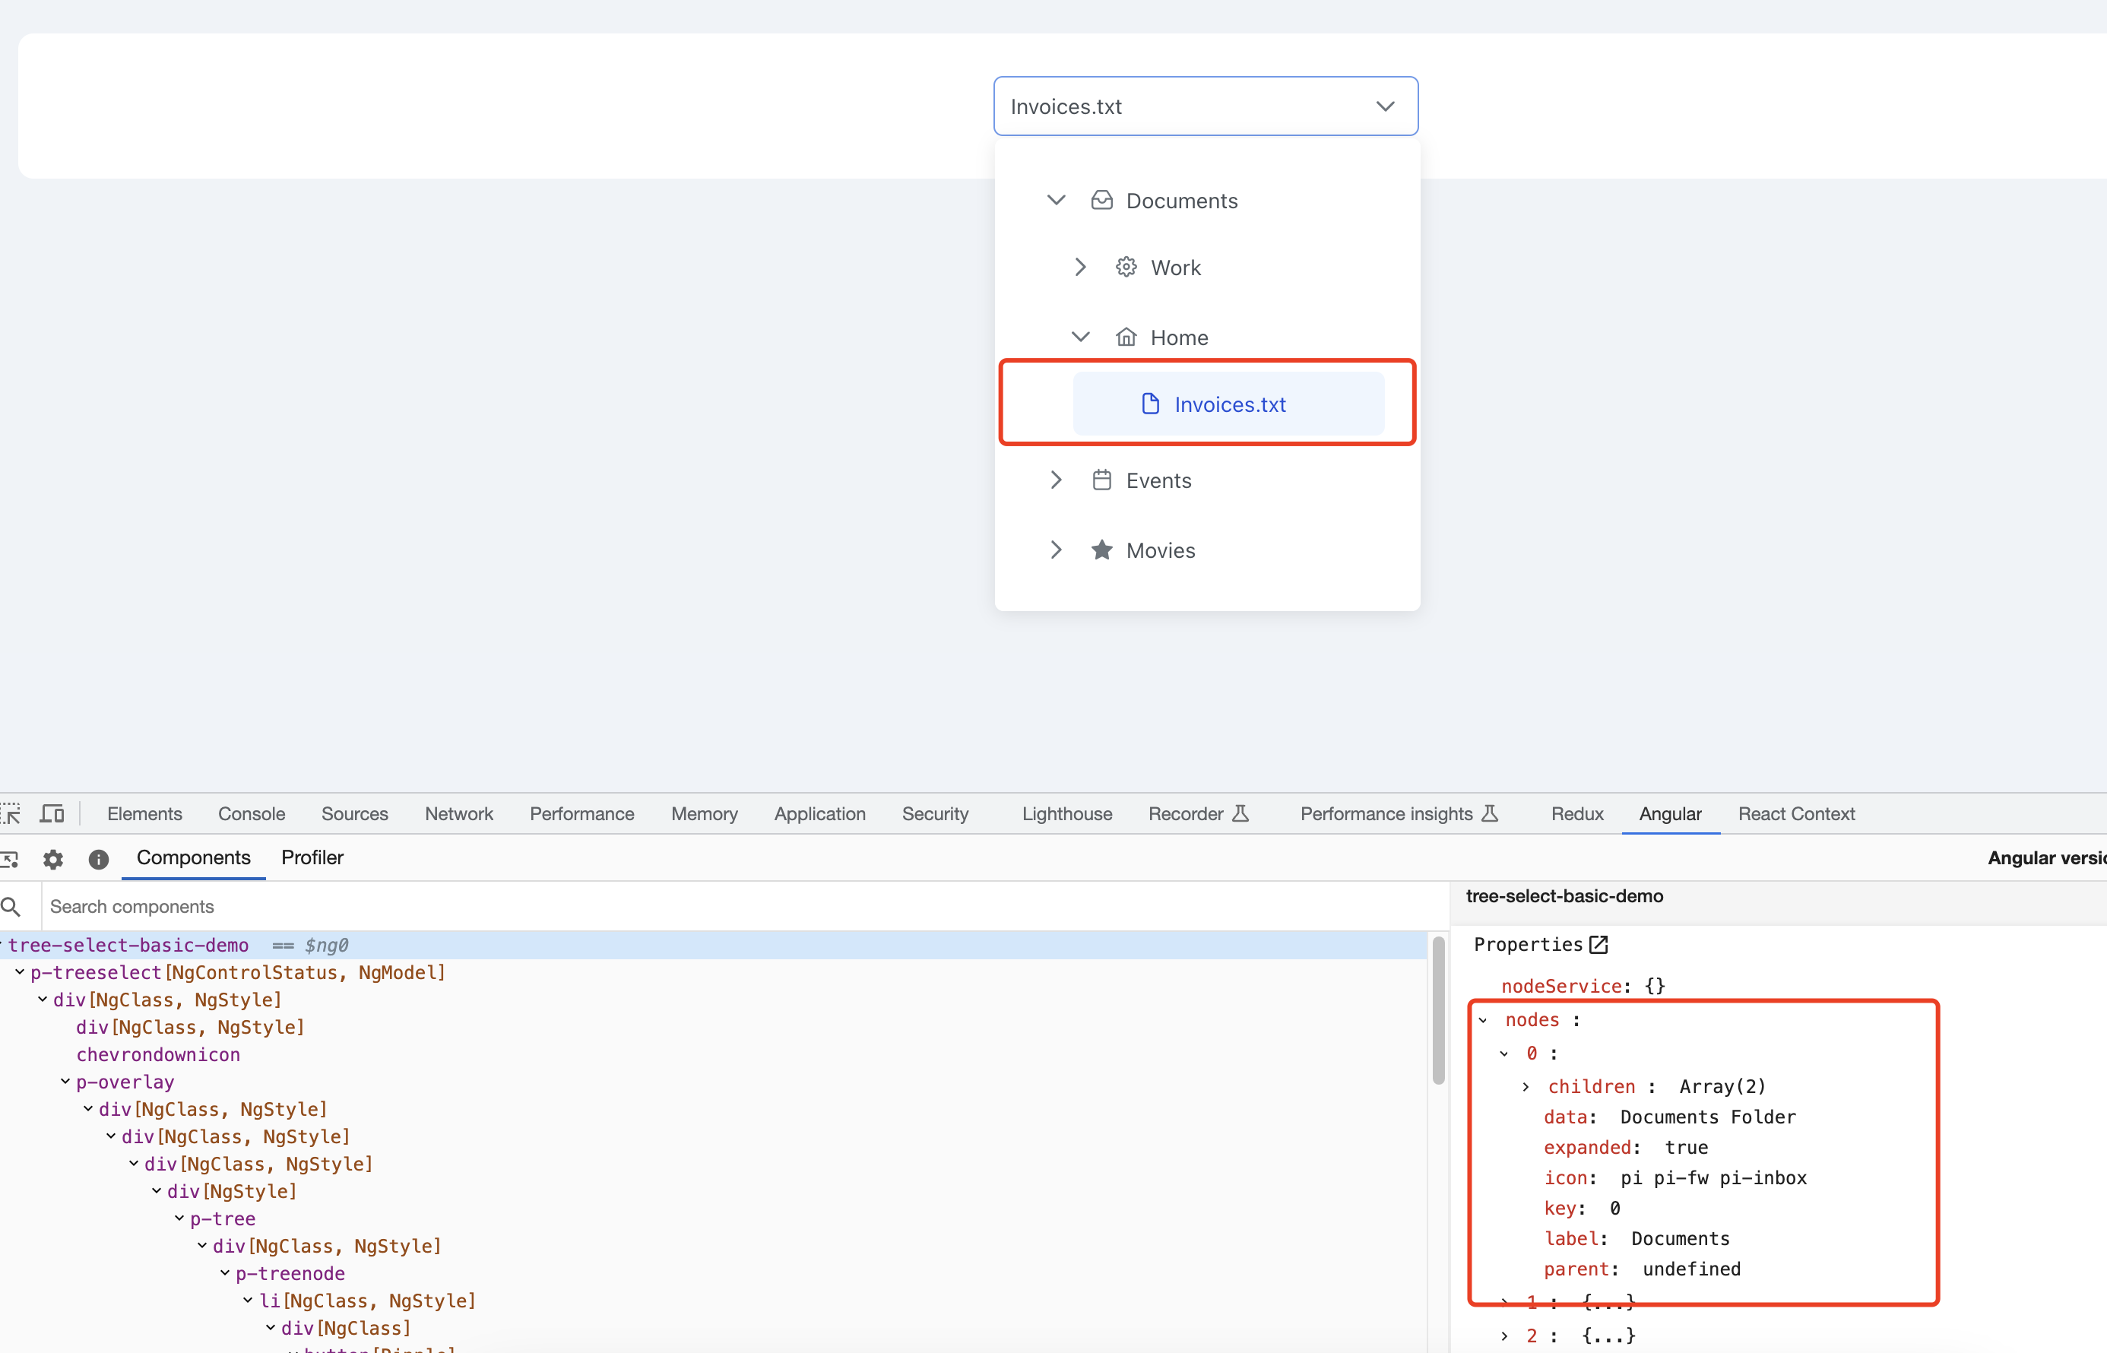
Task: Click the calendar icon next to Events
Action: 1101,480
